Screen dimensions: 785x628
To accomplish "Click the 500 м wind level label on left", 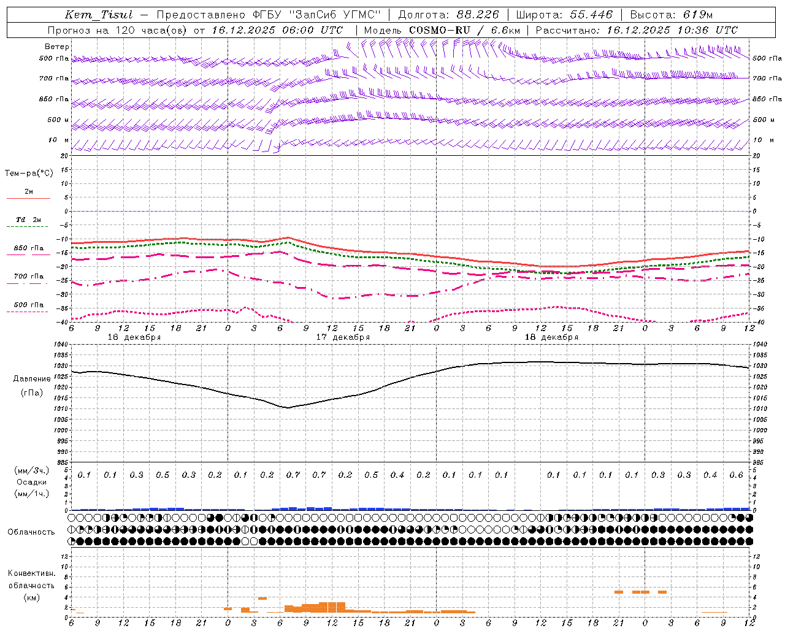I will 58,120.
